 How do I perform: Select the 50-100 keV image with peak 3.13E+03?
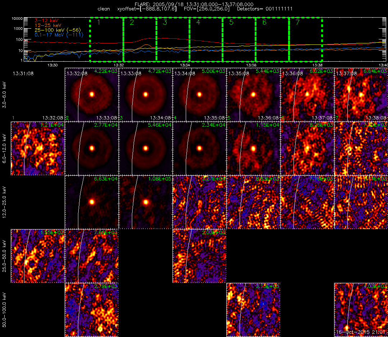[x=253, y=310]
